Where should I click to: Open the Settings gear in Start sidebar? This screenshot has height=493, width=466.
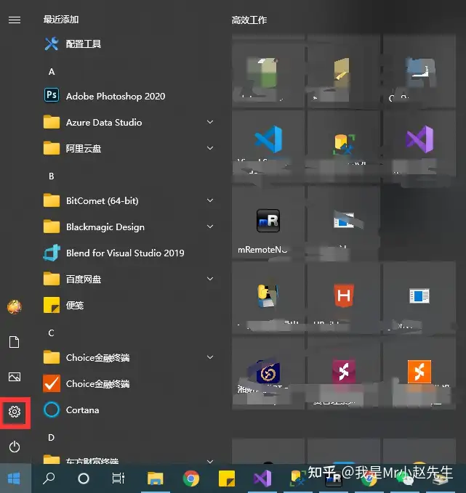click(15, 412)
